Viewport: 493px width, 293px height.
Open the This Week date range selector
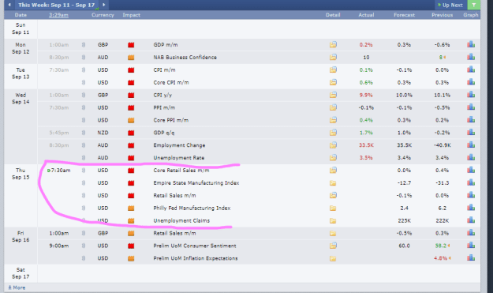pos(57,5)
